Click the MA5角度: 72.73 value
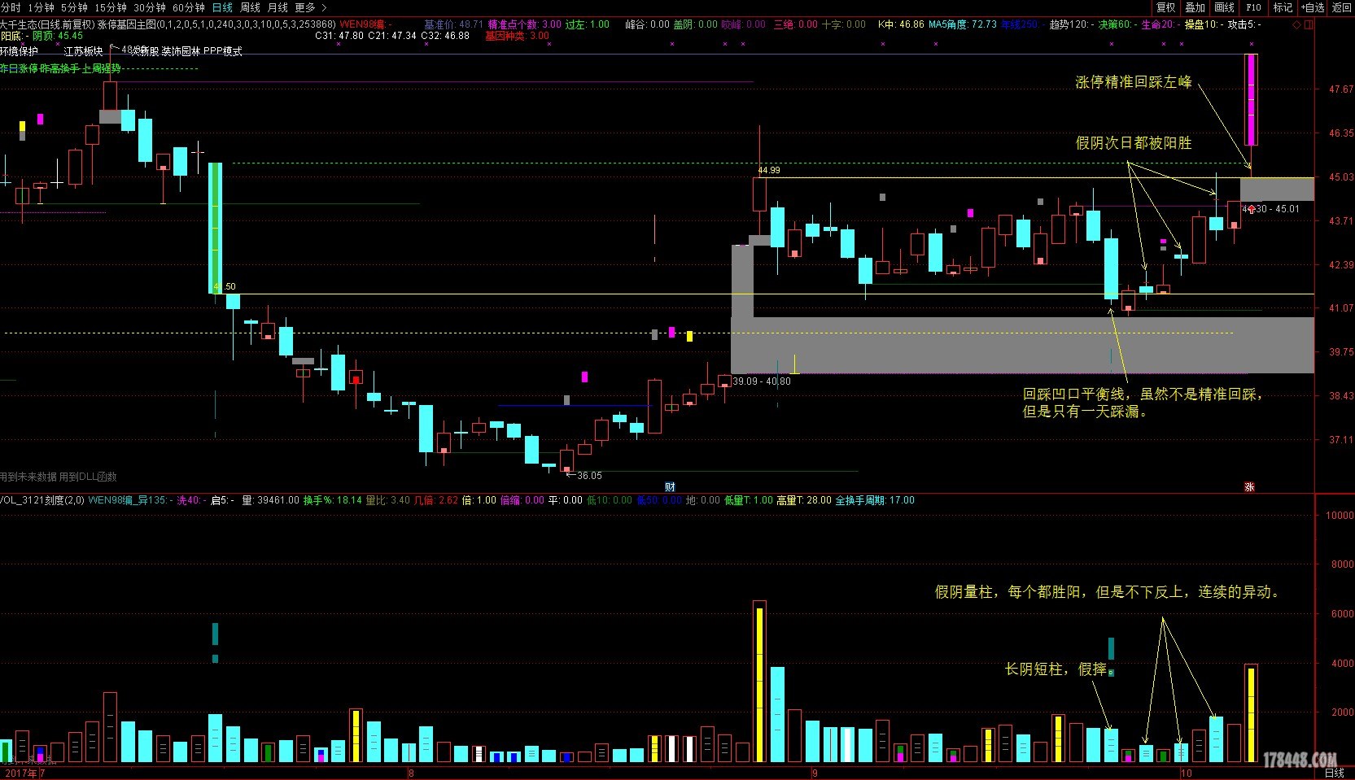This screenshot has height=780, width=1355. pyautogui.click(x=962, y=24)
